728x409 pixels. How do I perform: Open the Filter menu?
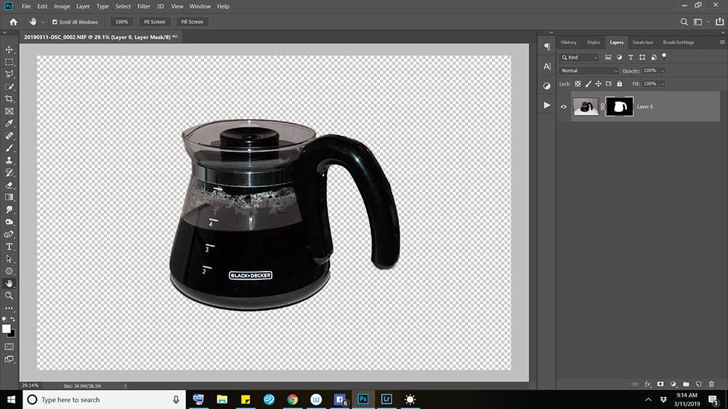click(143, 7)
